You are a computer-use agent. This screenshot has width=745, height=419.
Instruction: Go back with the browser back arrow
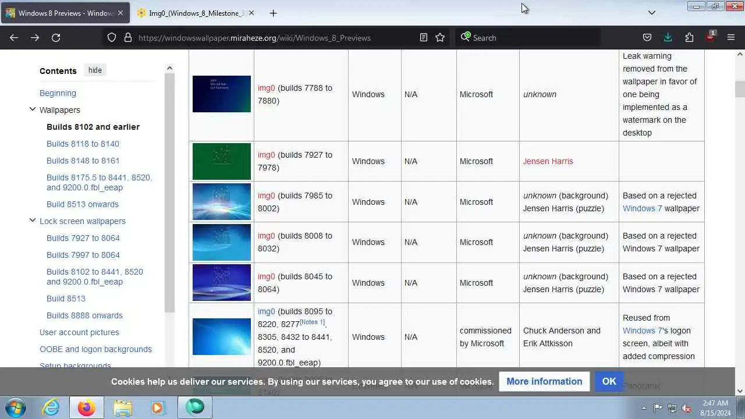coord(14,37)
